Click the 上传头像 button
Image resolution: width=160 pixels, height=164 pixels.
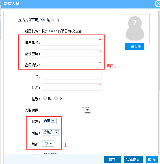[x=134, y=47]
